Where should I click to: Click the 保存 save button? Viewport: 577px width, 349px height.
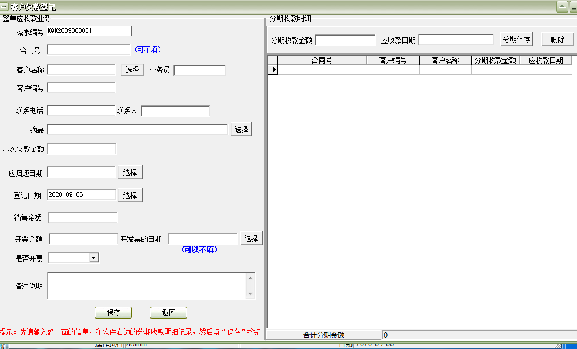(x=113, y=313)
